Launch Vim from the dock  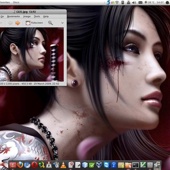click(143, 165)
